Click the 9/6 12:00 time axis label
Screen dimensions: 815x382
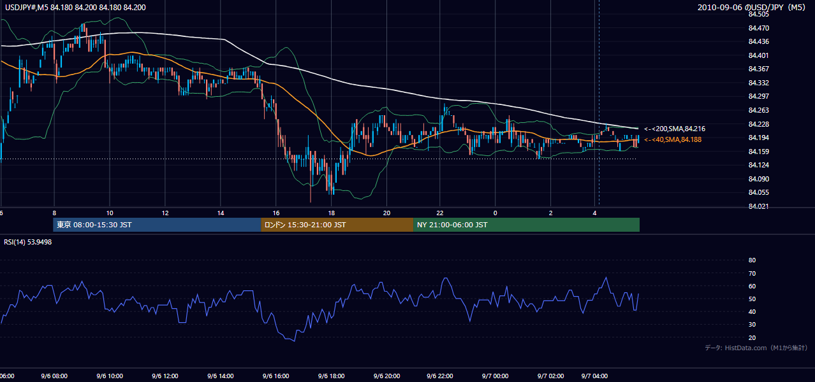[165, 376]
